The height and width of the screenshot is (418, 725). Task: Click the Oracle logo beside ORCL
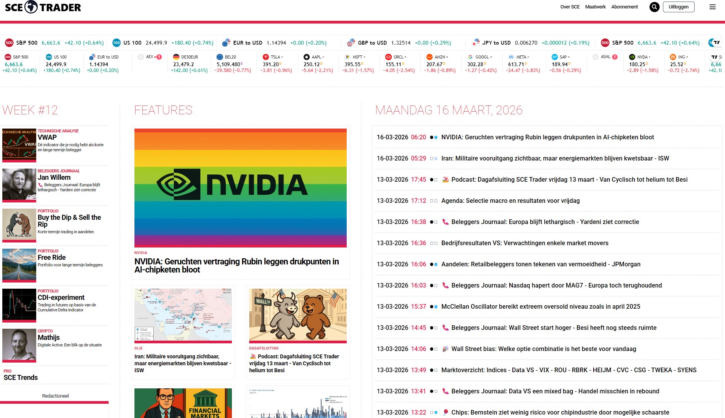388,57
